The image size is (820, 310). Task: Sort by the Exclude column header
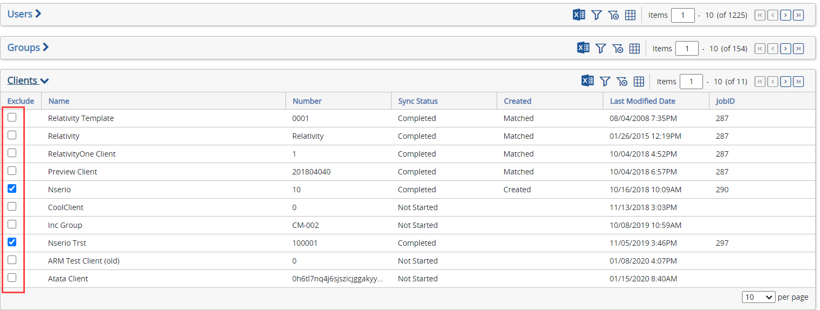tap(21, 101)
